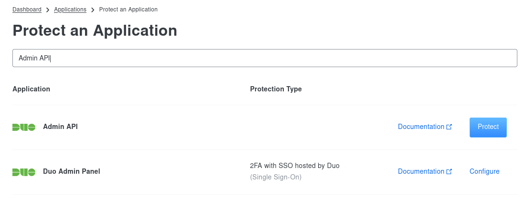525x198 pixels.
Task: Protect the Admin API application
Action: click(488, 127)
